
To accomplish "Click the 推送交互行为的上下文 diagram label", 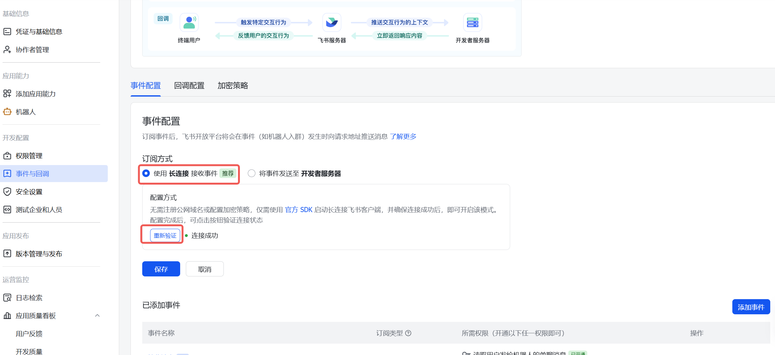I will (400, 22).
